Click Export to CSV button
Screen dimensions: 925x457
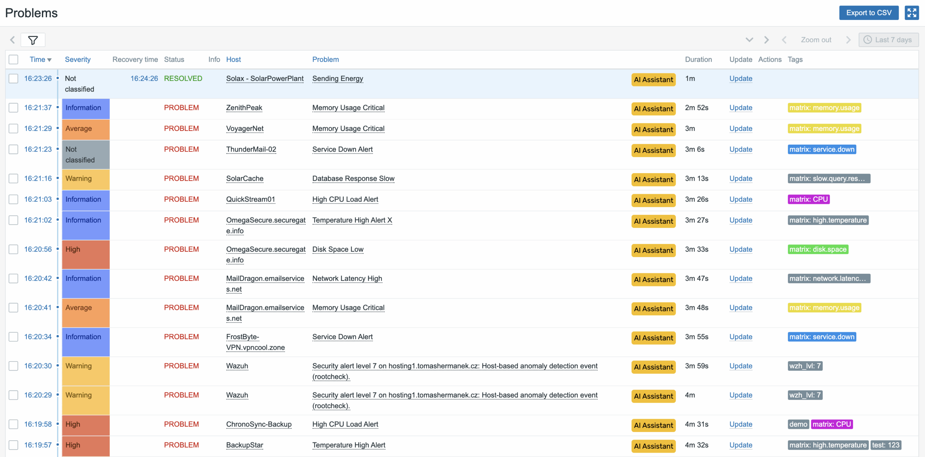(869, 13)
